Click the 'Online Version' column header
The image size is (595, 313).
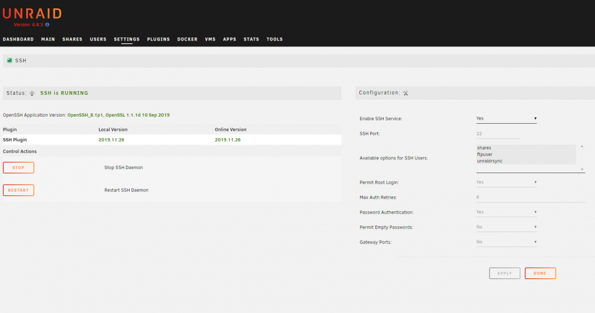(x=230, y=130)
